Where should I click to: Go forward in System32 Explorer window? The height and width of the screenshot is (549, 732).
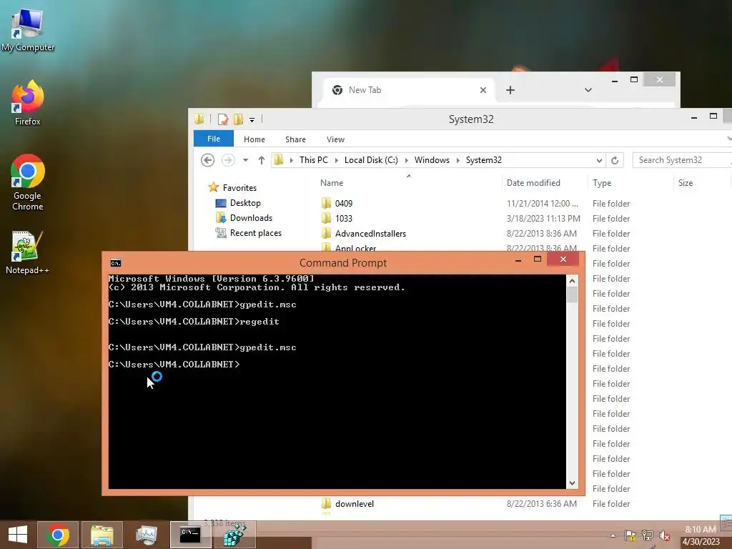228,160
